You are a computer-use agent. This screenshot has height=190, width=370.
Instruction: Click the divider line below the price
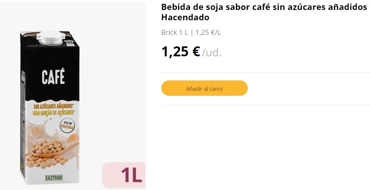[265, 72]
